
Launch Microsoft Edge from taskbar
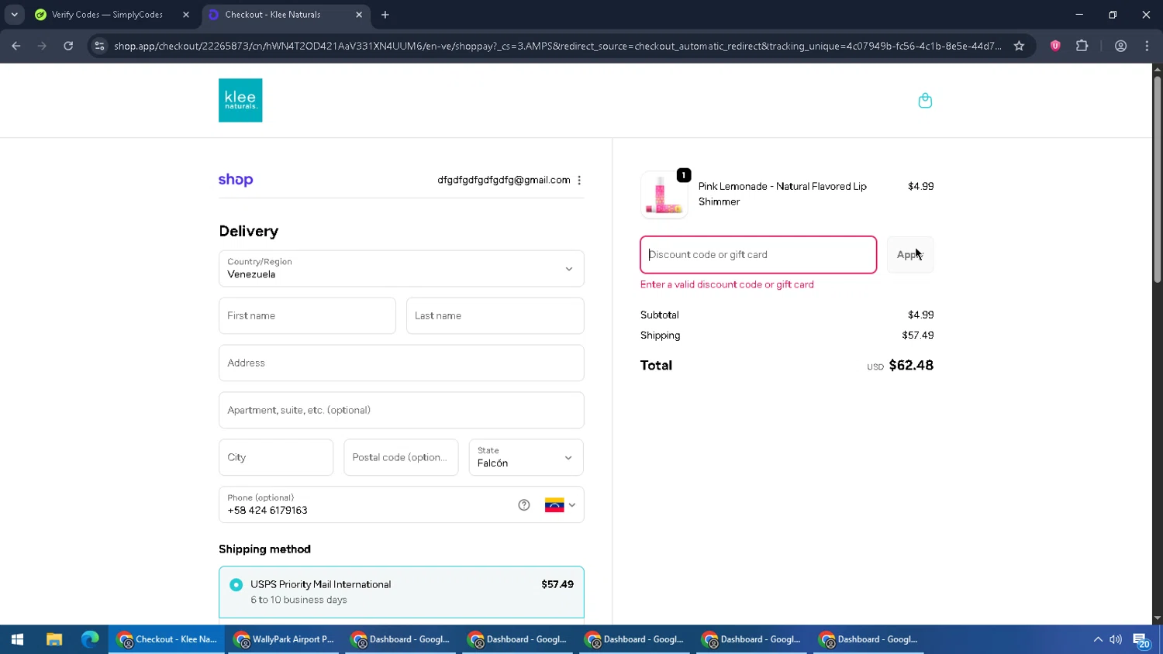pyautogui.click(x=90, y=639)
